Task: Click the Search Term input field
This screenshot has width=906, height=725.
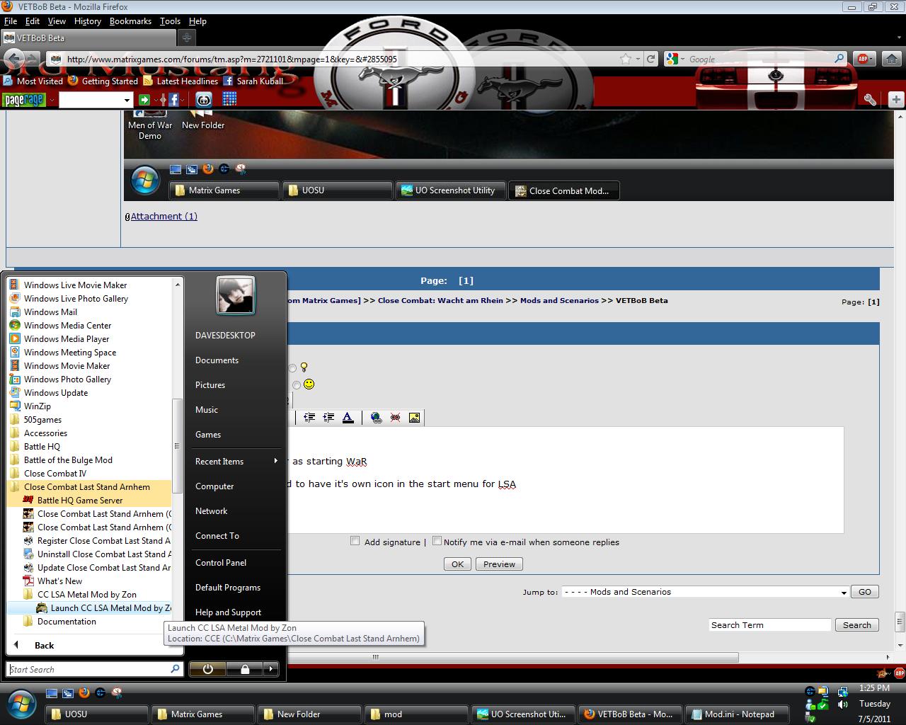Action: pyautogui.click(x=770, y=625)
